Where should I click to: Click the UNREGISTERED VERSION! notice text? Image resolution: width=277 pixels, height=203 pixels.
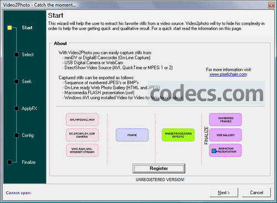[x=160, y=180]
